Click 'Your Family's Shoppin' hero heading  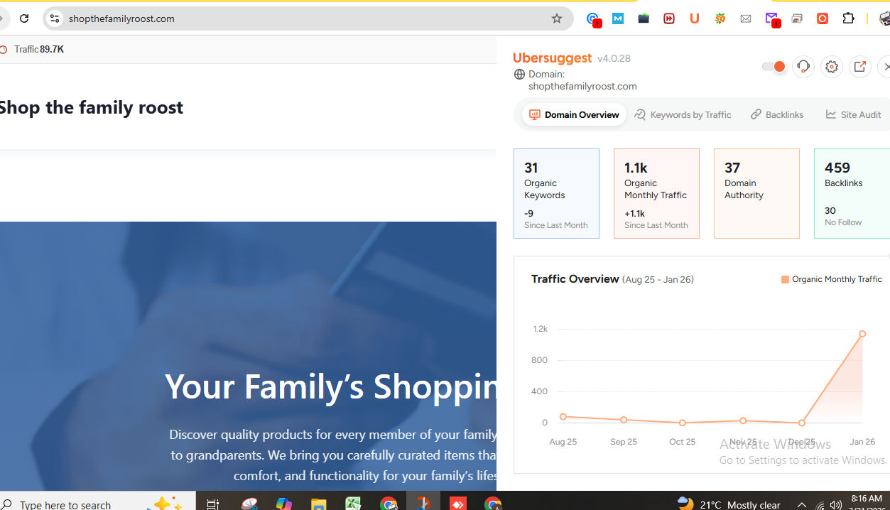[330, 386]
